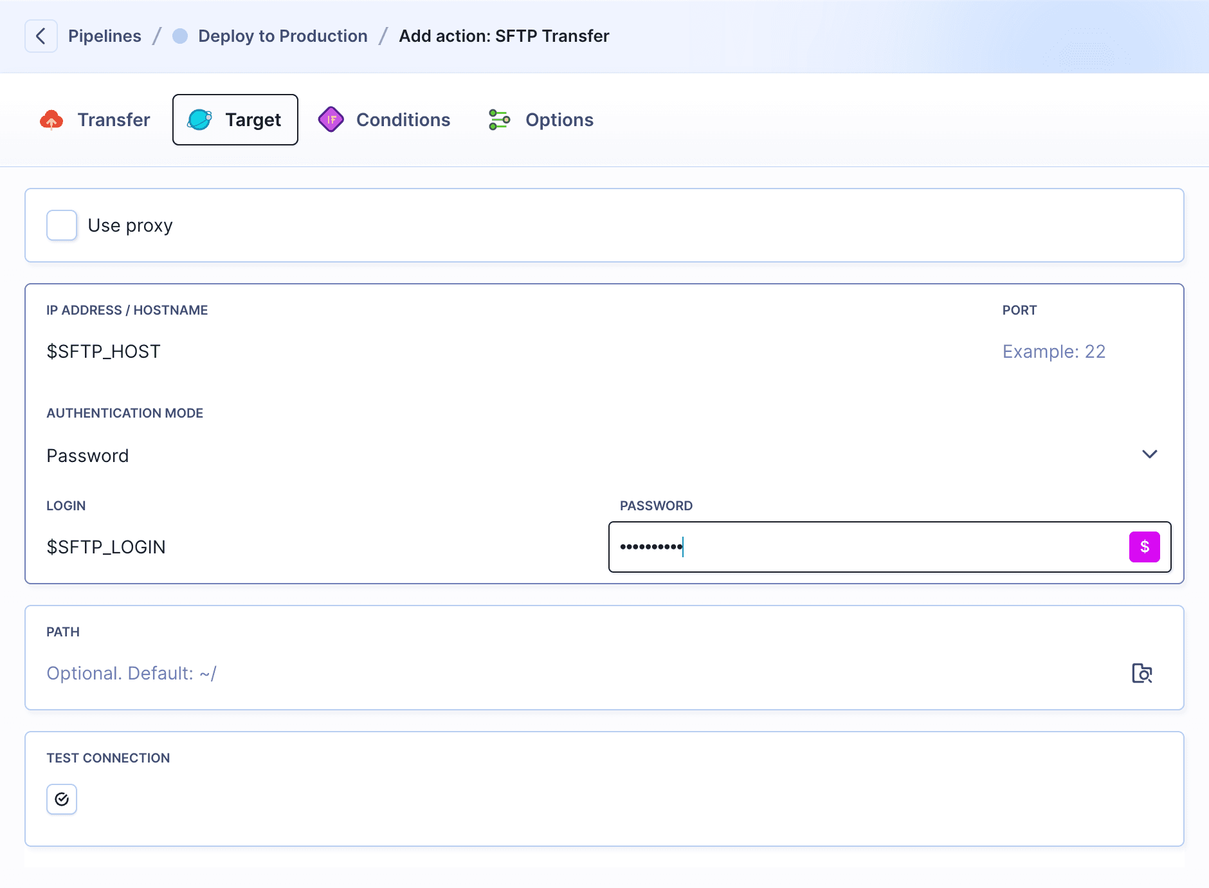Browse remote directories via folder icon

pyautogui.click(x=1142, y=673)
